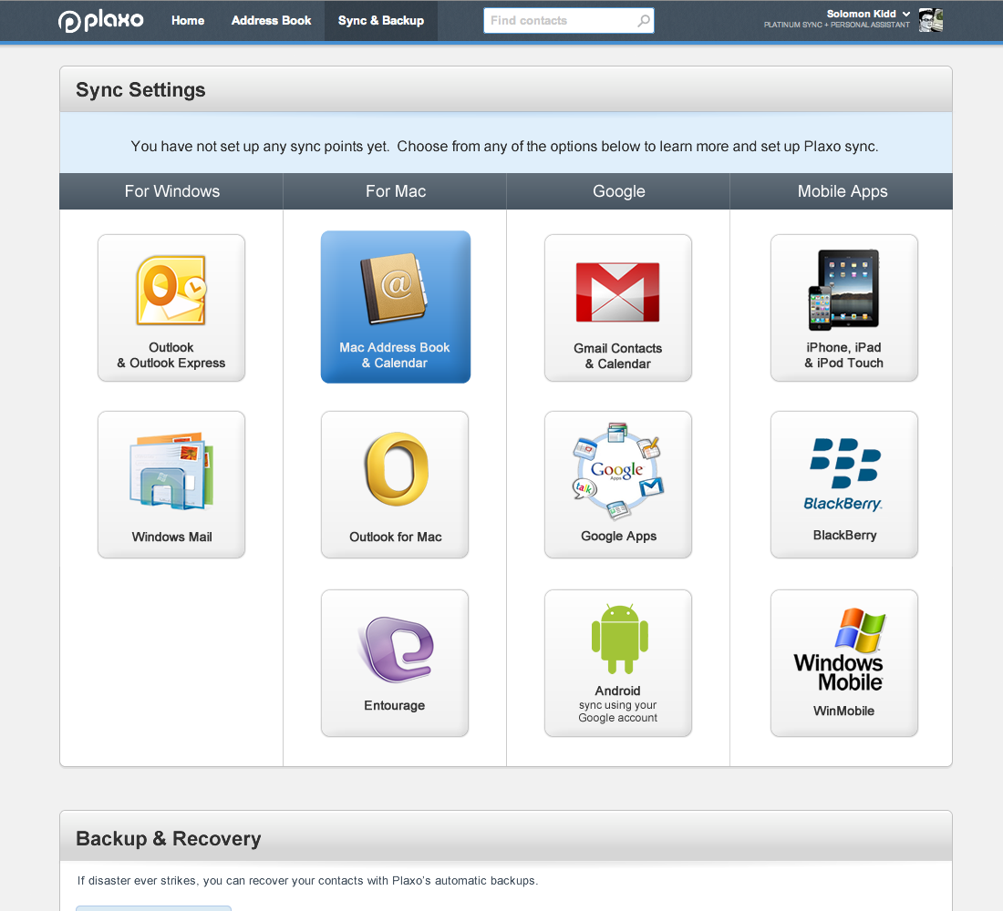Image resolution: width=1003 pixels, height=911 pixels.
Task: Open the Outlook for Mac tile
Action: click(x=395, y=485)
